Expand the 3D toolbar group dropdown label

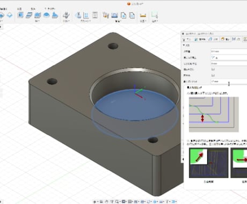click(37, 21)
